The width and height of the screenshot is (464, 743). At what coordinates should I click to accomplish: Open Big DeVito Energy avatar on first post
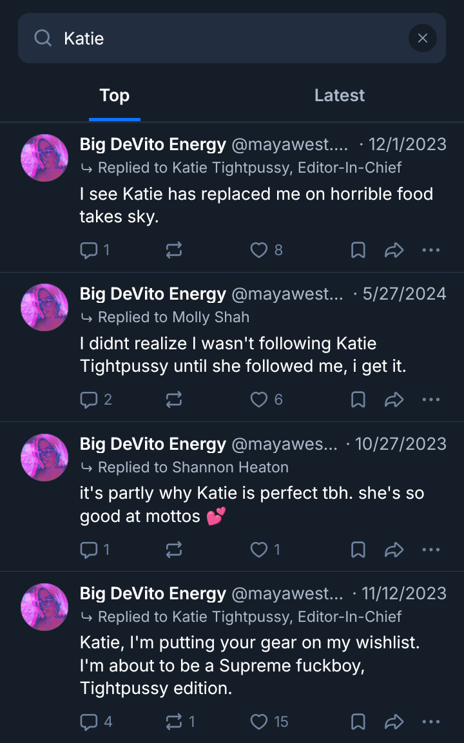click(44, 158)
